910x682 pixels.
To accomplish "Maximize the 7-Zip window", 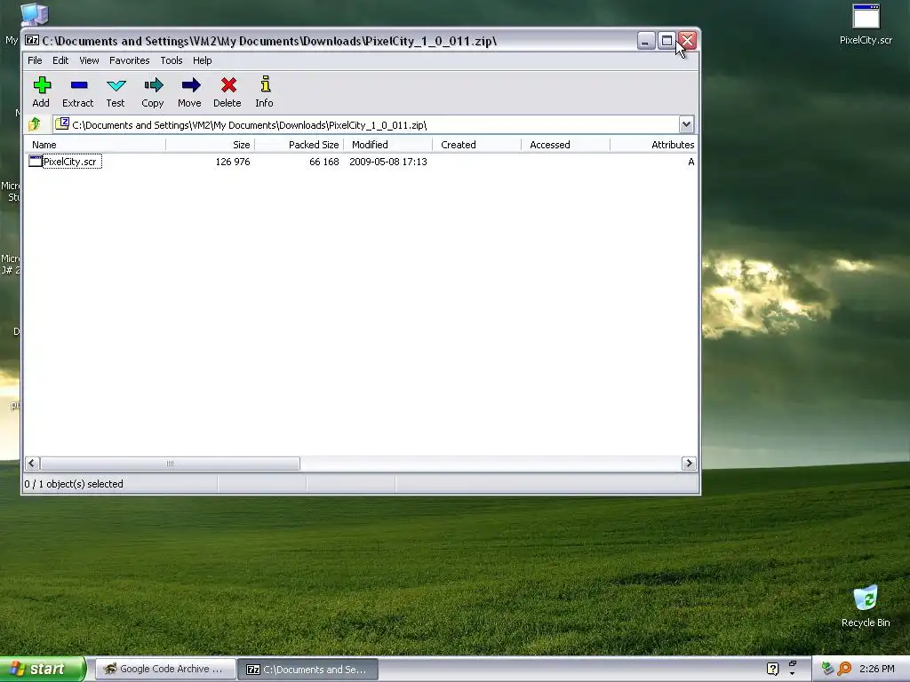I will tap(667, 41).
